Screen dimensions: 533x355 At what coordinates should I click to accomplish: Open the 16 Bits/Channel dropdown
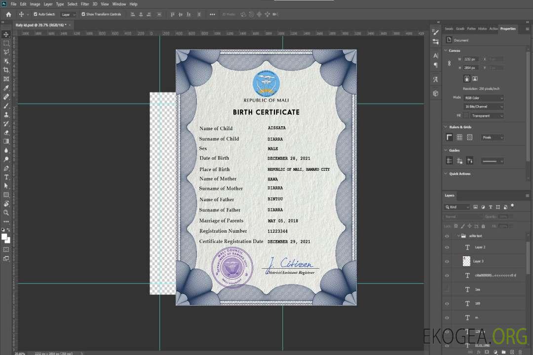(x=484, y=106)
